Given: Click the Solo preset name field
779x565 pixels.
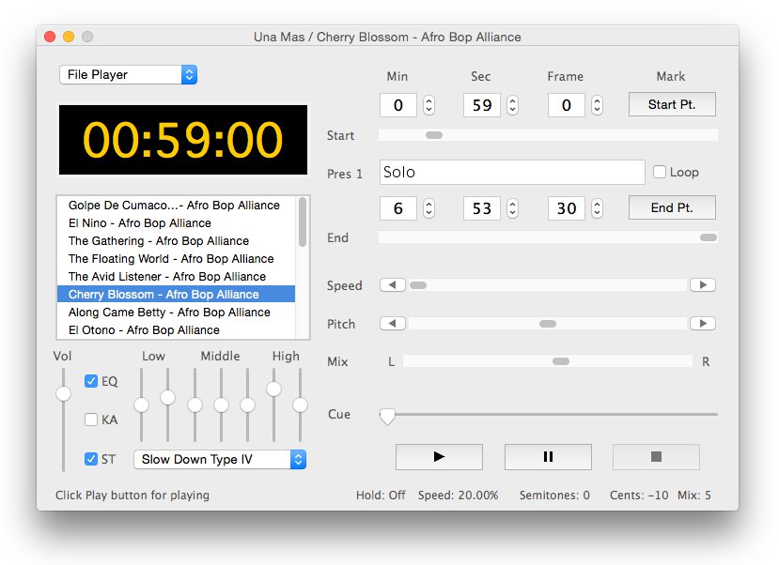Looking at the screenshot, I should (512, 172).
